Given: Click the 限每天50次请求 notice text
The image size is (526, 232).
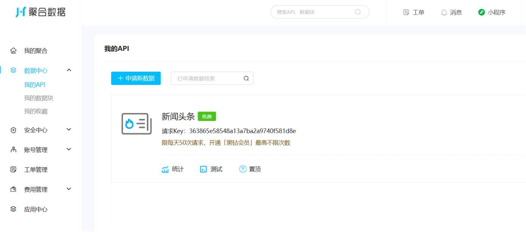Looking at the screenshot, I should pos(226,143).
